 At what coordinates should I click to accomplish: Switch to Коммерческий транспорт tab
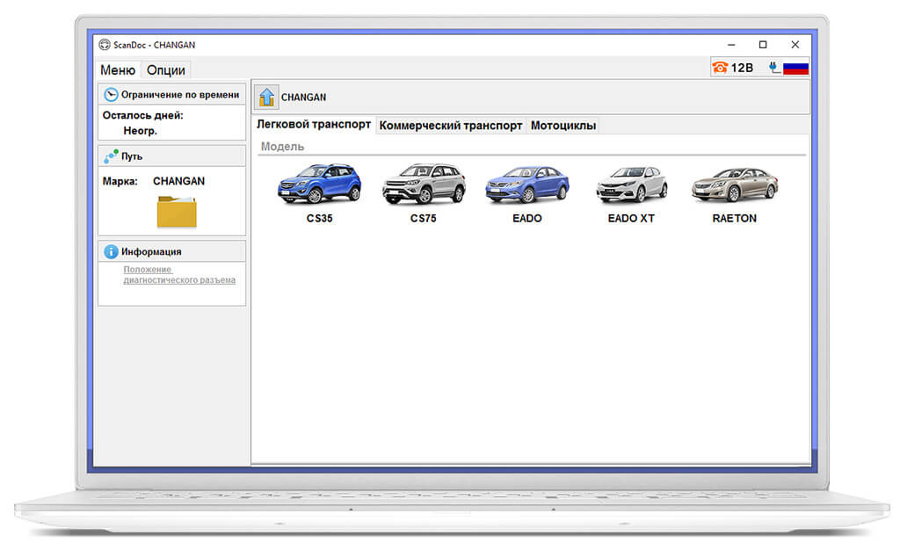tap(451, 126)
